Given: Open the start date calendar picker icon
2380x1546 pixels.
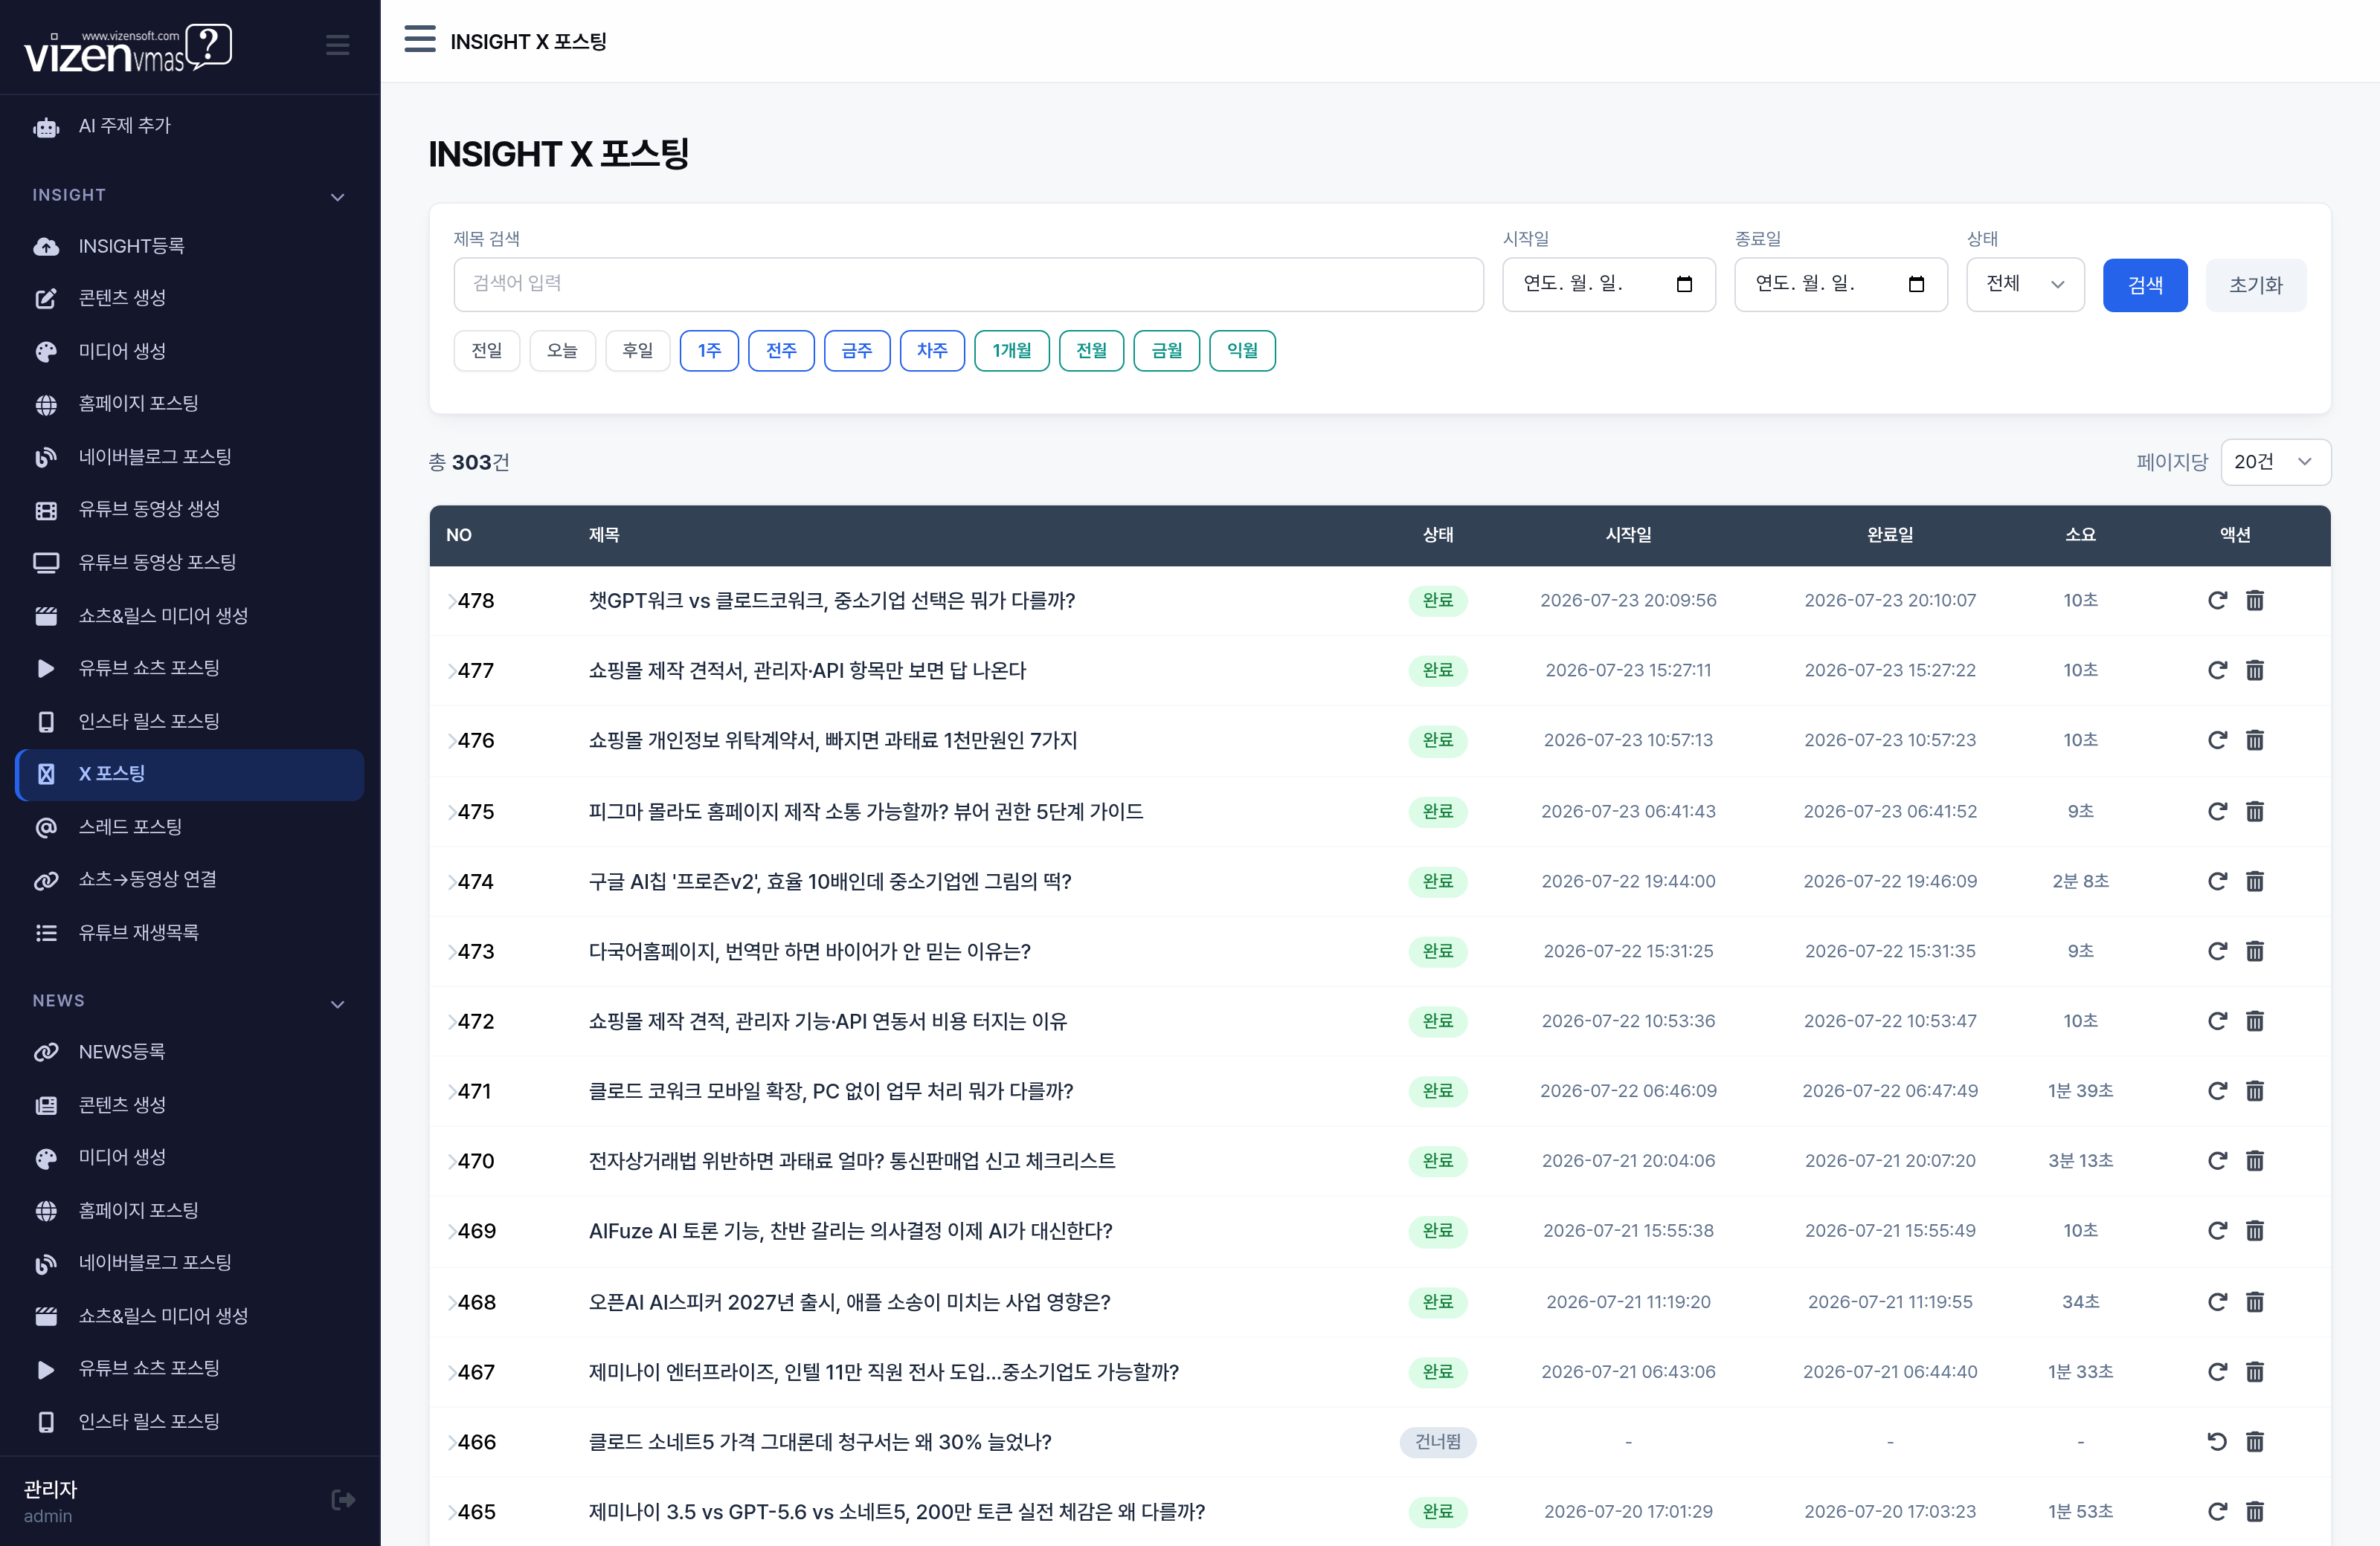Looking at the screenshot, I should [1684, 284].
